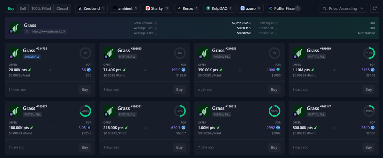Switch to the Sell tab
383x158 pixels.
tap(23, 9)
